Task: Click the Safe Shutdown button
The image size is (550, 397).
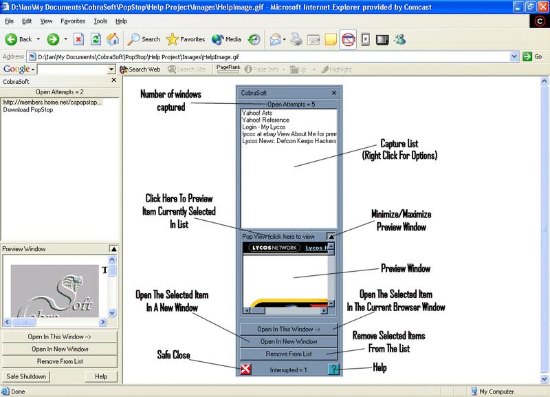Action: pyautogui.click(x=26, y=376)
